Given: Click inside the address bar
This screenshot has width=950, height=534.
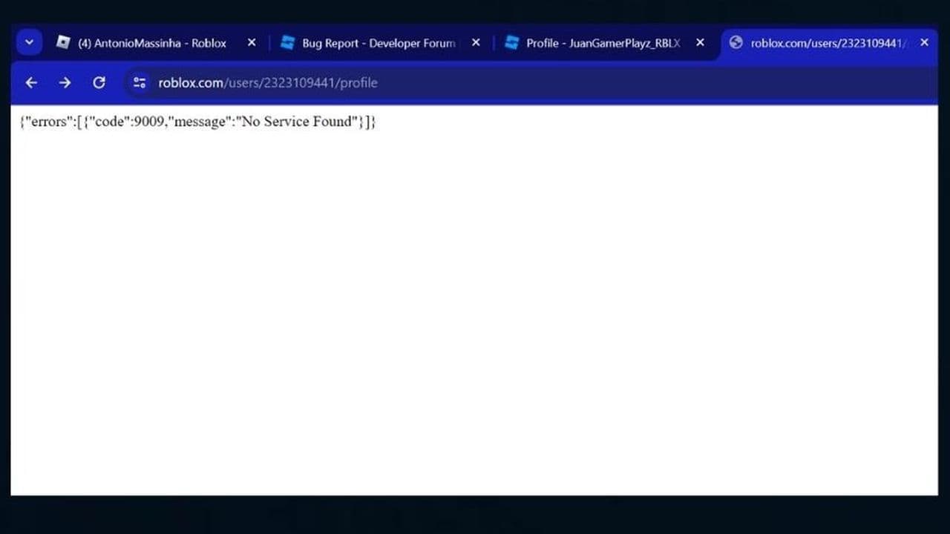Looking at the screenshot, I should pos(445,82).
